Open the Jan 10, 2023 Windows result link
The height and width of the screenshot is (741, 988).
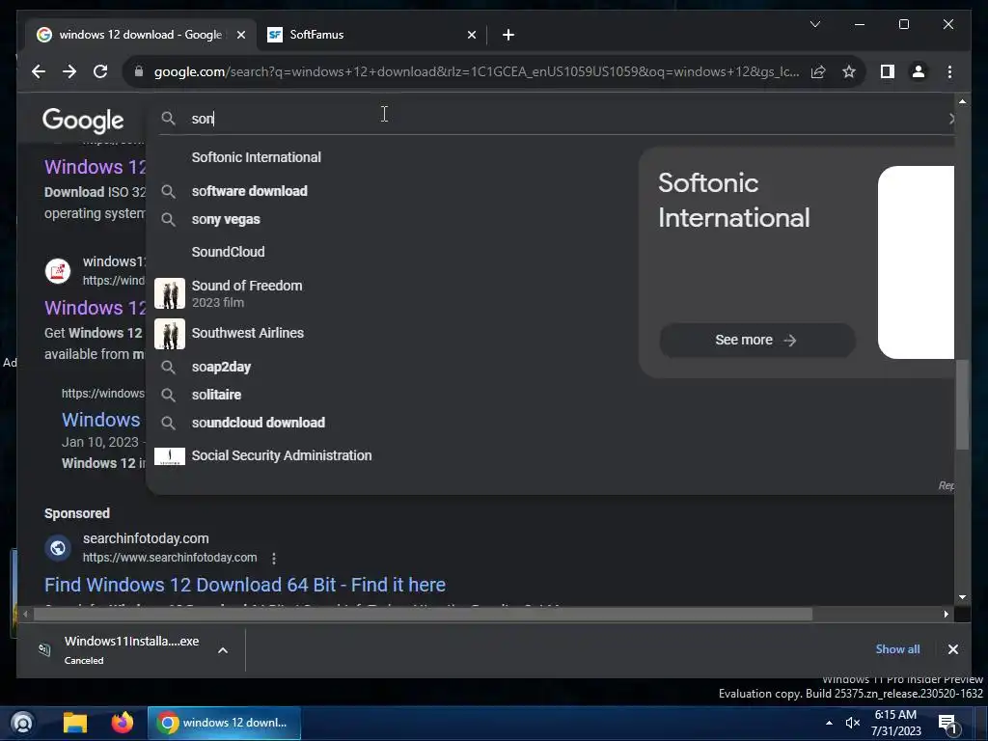[x=100, y=421]
